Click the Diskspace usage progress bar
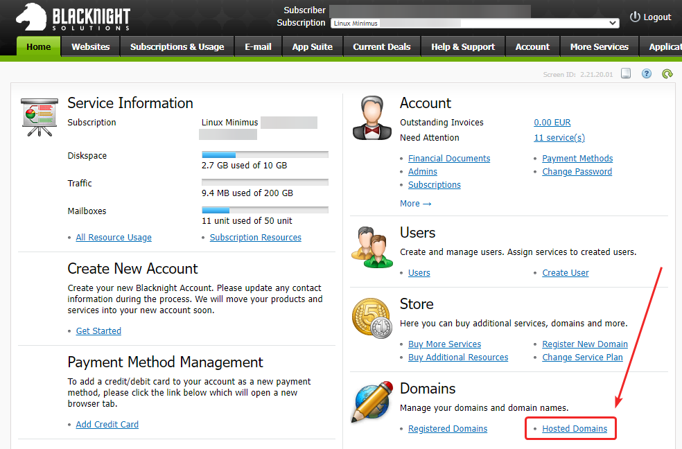Image resolution: width=682 pixels, height=449 pixels. point(265,155)
